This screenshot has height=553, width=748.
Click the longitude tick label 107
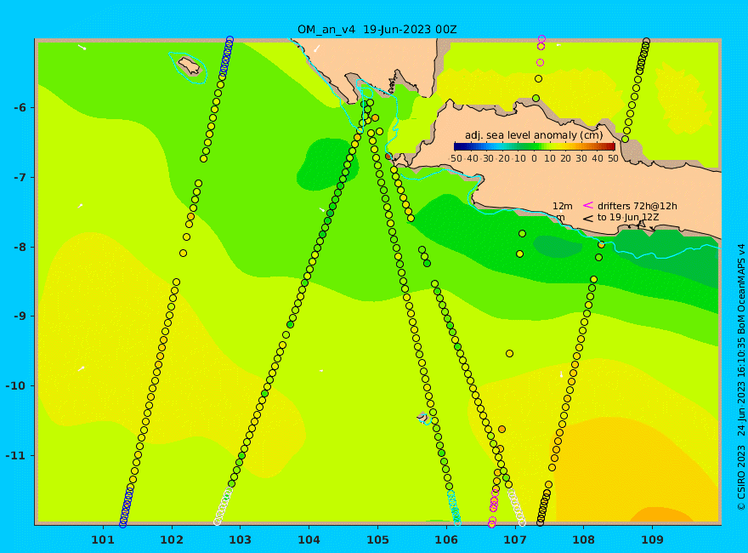pos(515,540)
